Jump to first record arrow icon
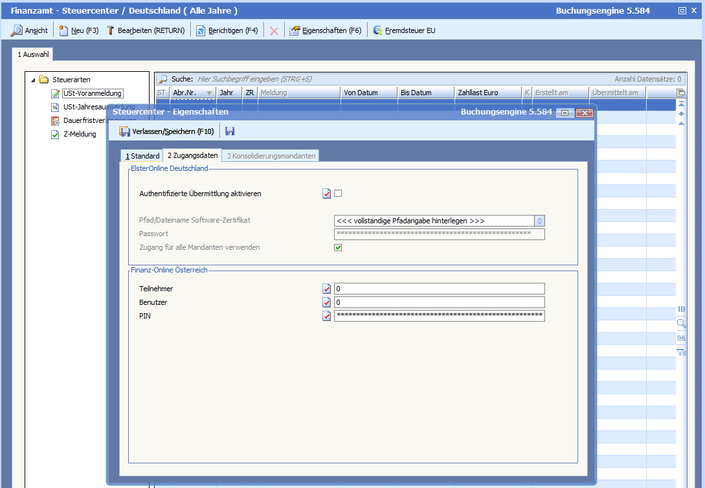The height and width of the screenshot is (488, 705). click(681, 104)
